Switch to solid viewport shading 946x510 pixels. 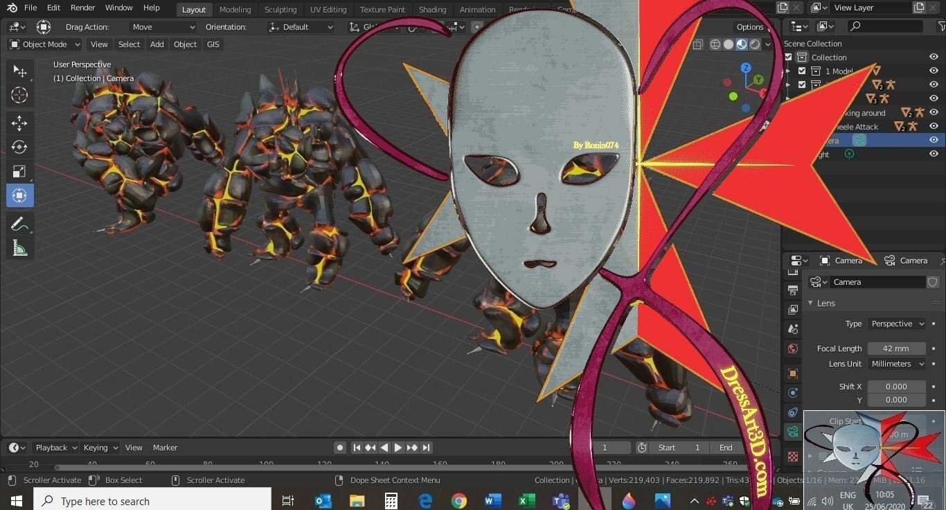[x=729, y=44]
